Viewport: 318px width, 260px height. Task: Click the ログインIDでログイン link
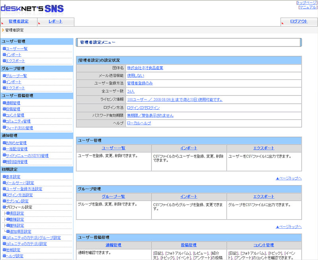[x=143, y=108]
